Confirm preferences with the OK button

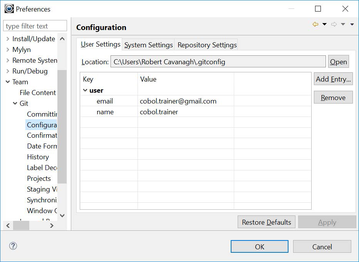pyautogui.click(x=259, y=247)
